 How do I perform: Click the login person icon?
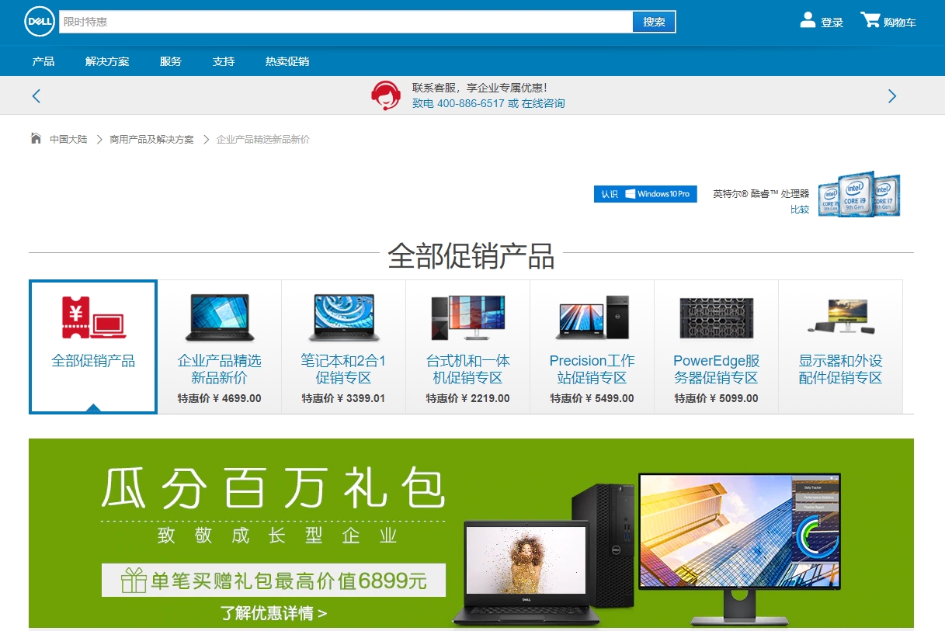point(806,22)
